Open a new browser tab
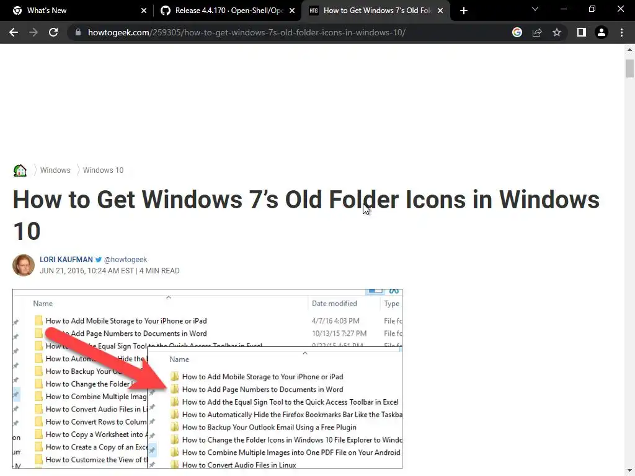This screenshot has height=476, width=635. point(464,11)
